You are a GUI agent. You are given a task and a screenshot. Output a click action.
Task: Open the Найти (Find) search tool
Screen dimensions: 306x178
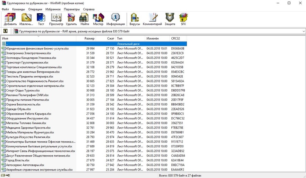click(85, 19)
